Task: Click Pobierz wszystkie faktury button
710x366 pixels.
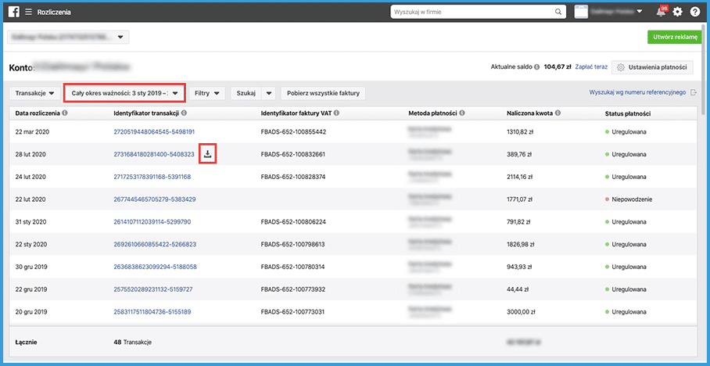Action: pyautogui.click(x=323, y=93)
